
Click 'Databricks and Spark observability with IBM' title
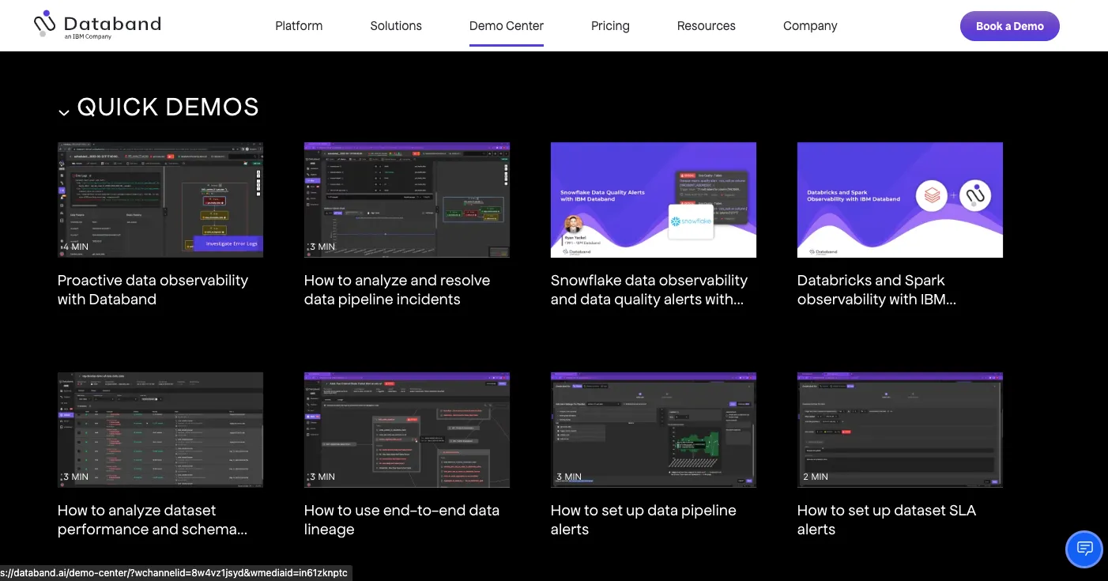click(x=877, y=290)
